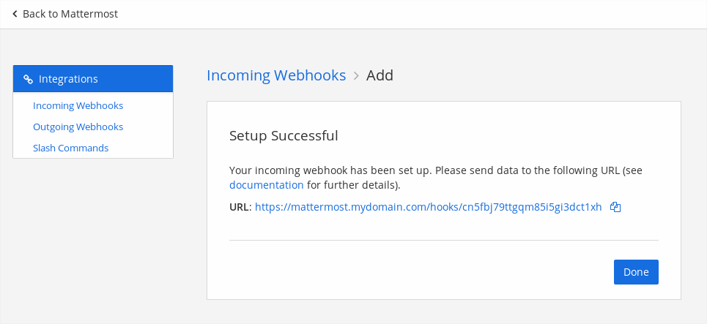Viewport: 707px width, 324px height.
Task: Open the mattermost.mydomain.com webhook URL
Action: click(x=428, y=207)
